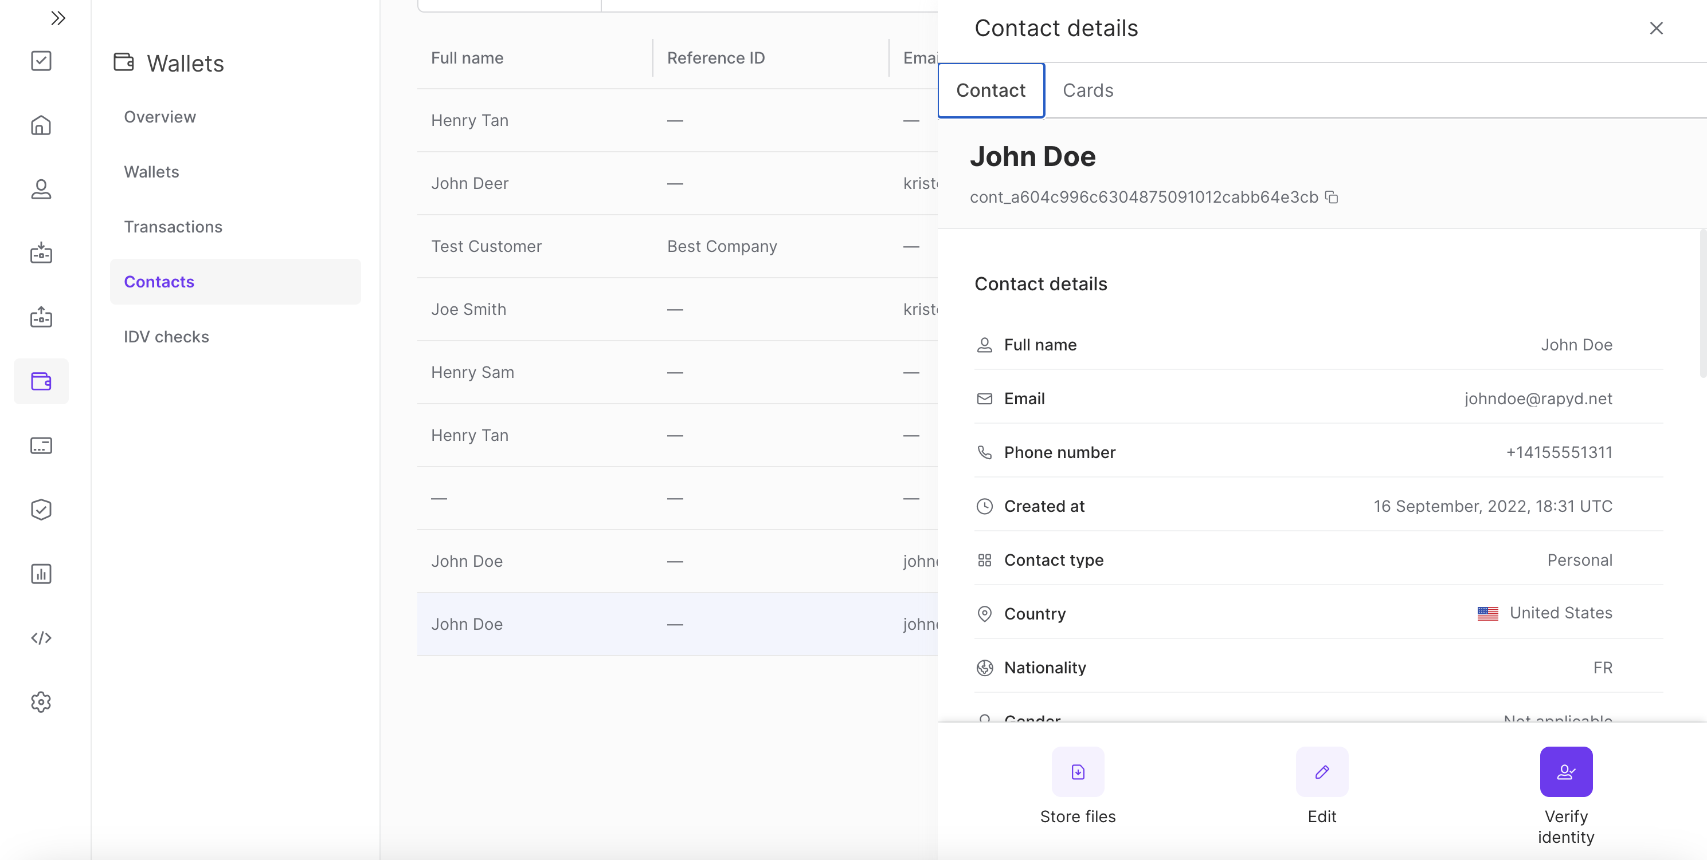1707x860 pixels.
Task: Open IDV checks in Wallets menu
Action: (x=166, y=337)
